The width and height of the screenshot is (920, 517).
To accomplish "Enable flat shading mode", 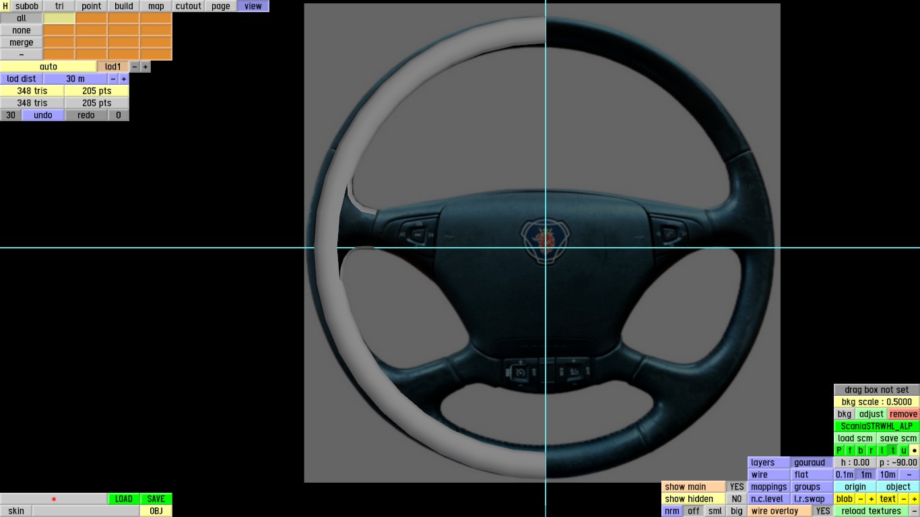I will [x=812, y=475].
